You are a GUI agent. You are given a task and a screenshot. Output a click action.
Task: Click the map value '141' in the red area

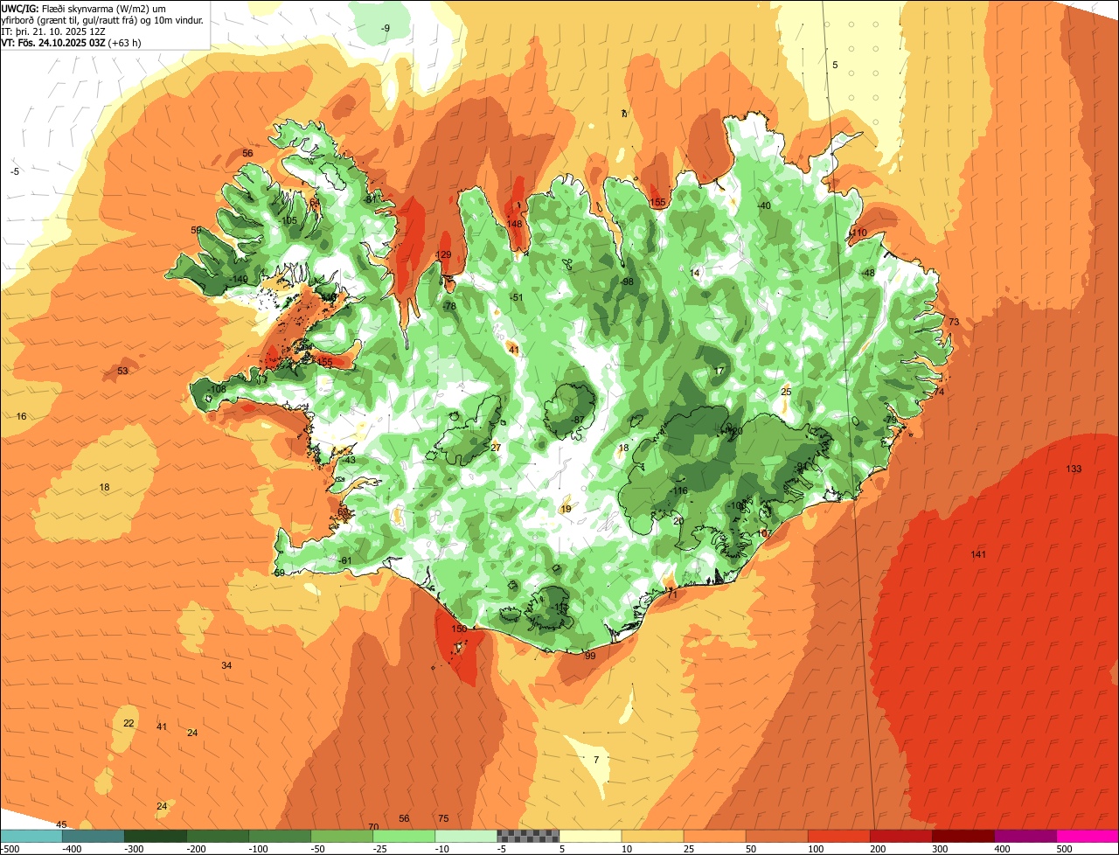(x=978, y=555)
